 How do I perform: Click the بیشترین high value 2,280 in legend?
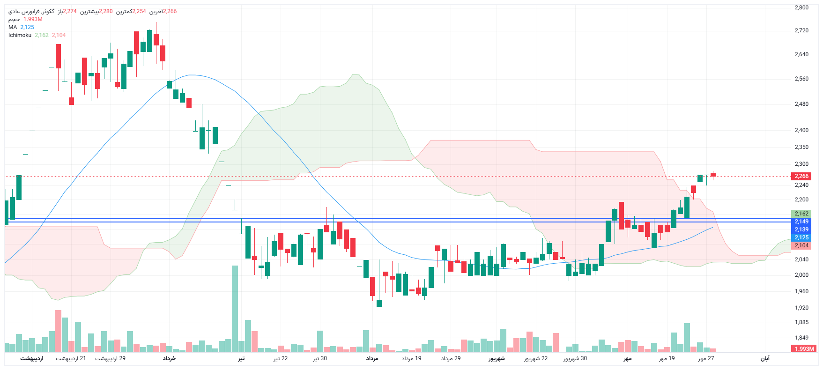[105, 11]
